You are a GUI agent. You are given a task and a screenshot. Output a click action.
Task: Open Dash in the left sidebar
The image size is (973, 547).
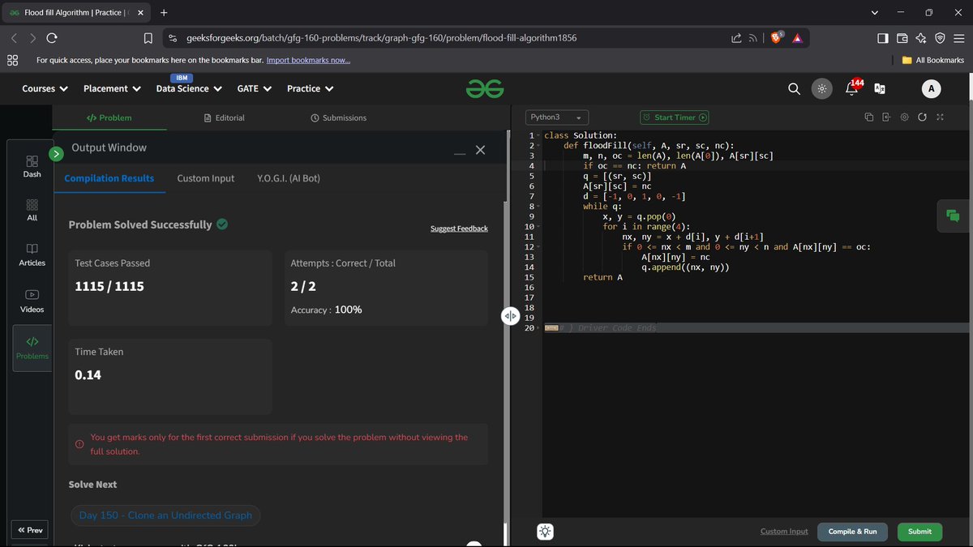pos(32,166)
